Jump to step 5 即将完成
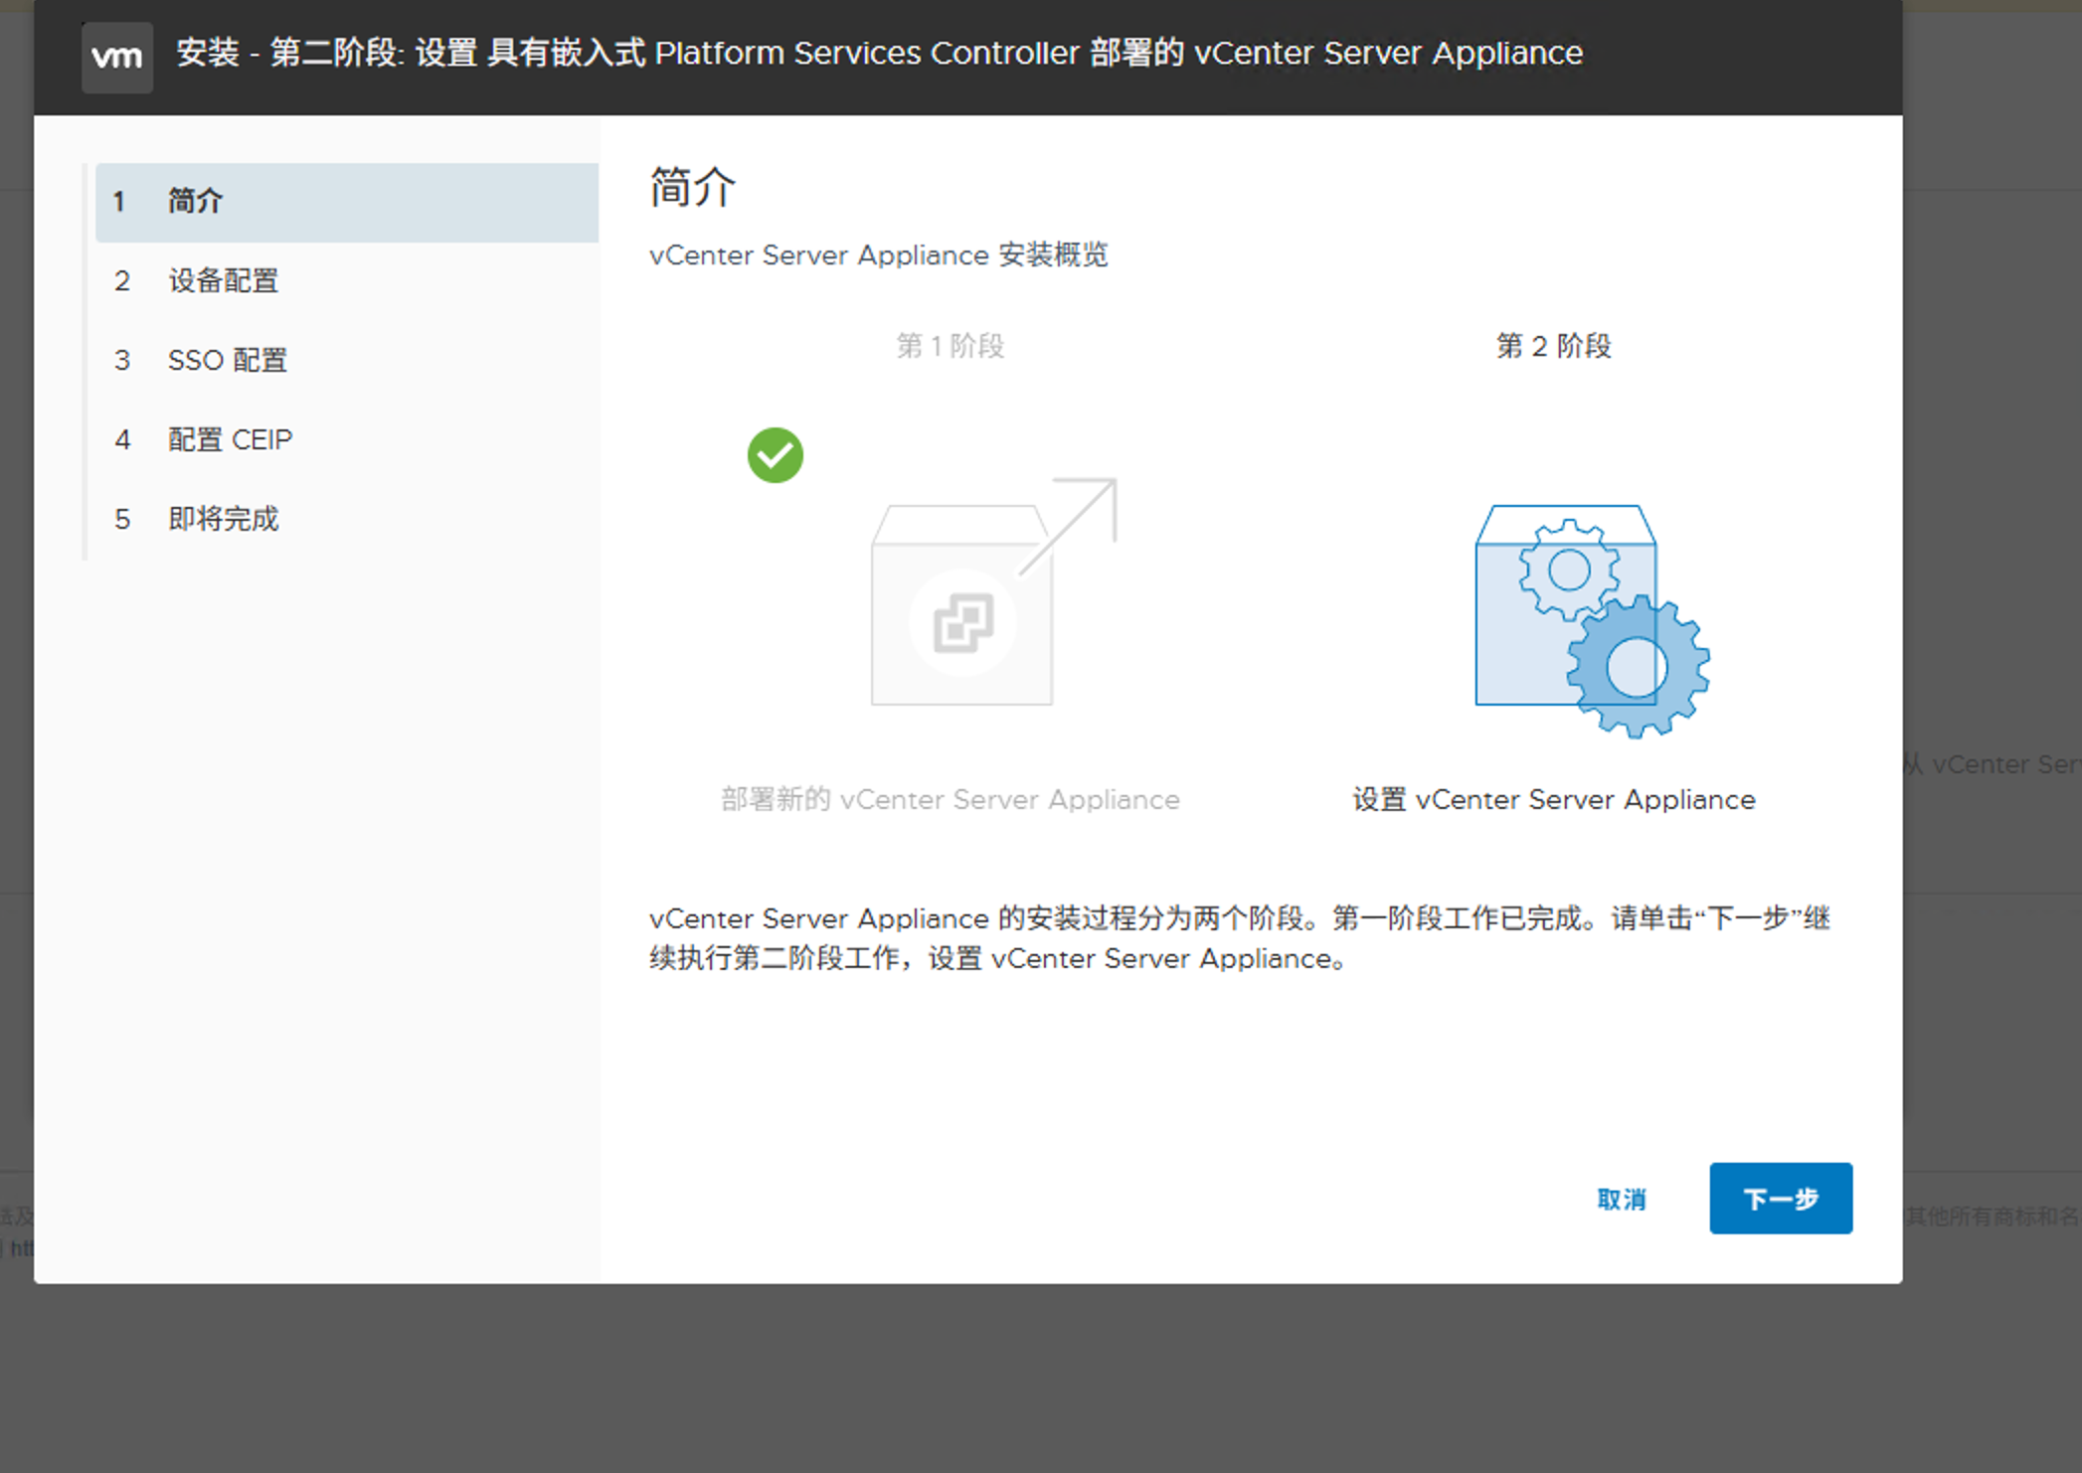This screenshot has height=1473, width=2082. click(x=347, y=520)
